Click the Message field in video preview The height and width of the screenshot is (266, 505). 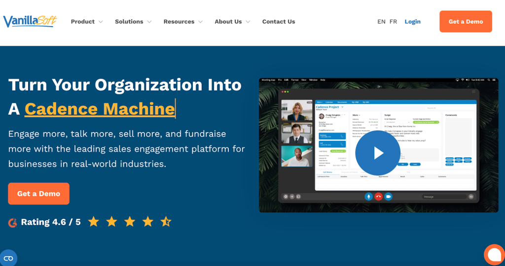(x=444, y=197)
